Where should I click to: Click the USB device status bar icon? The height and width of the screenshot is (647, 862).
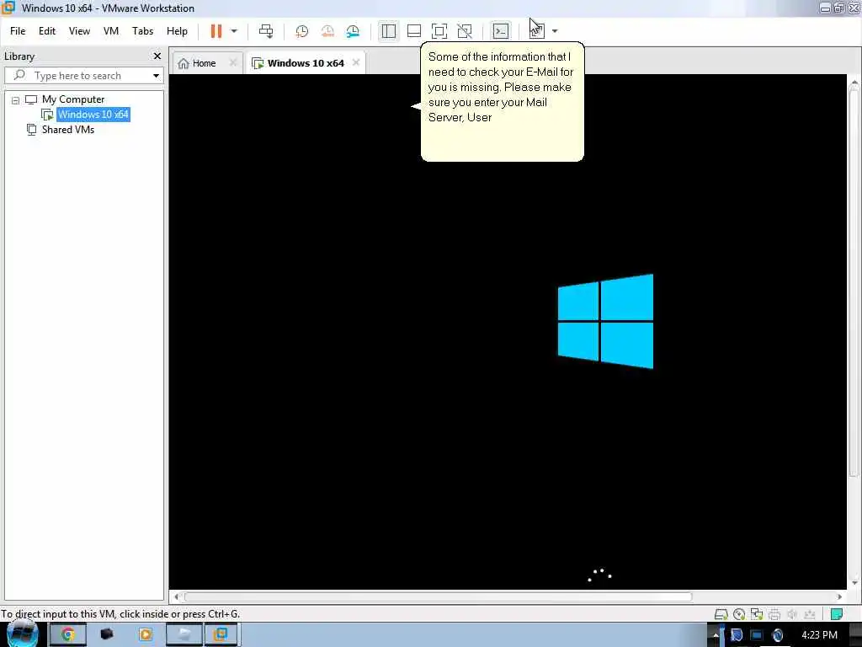point(809,614)
